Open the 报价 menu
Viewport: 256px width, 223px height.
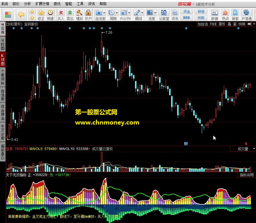point(16,4)
